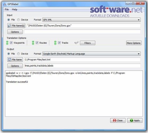The width and height of the screenshot is (148, 133).
Task: Click the output file name field with test.kml
Action: (82, 60)
